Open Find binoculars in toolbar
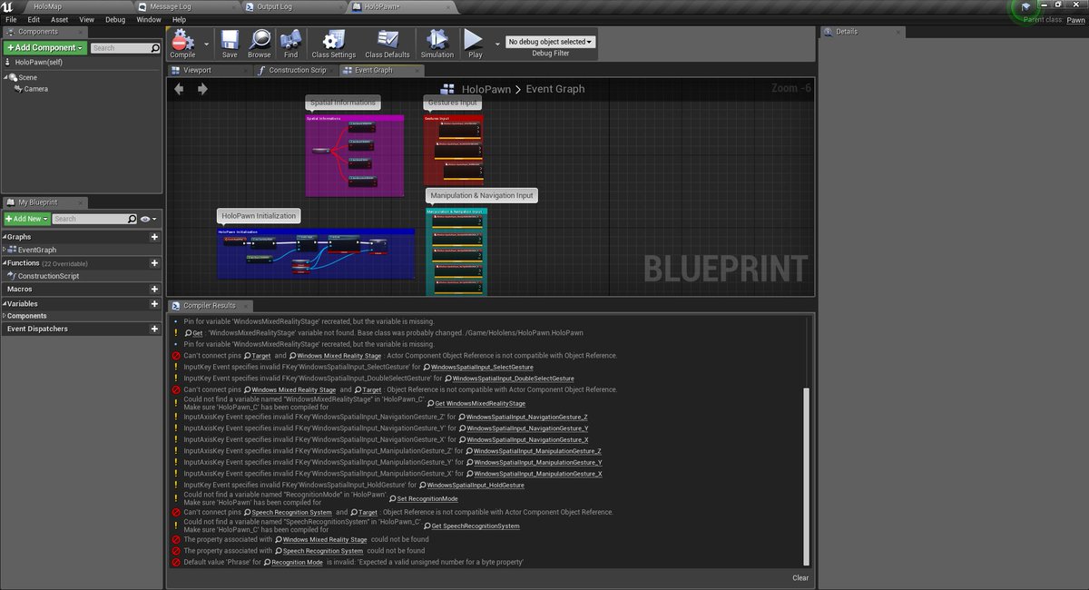Viewport: 1089px width, 590px height. click(290, 43)
